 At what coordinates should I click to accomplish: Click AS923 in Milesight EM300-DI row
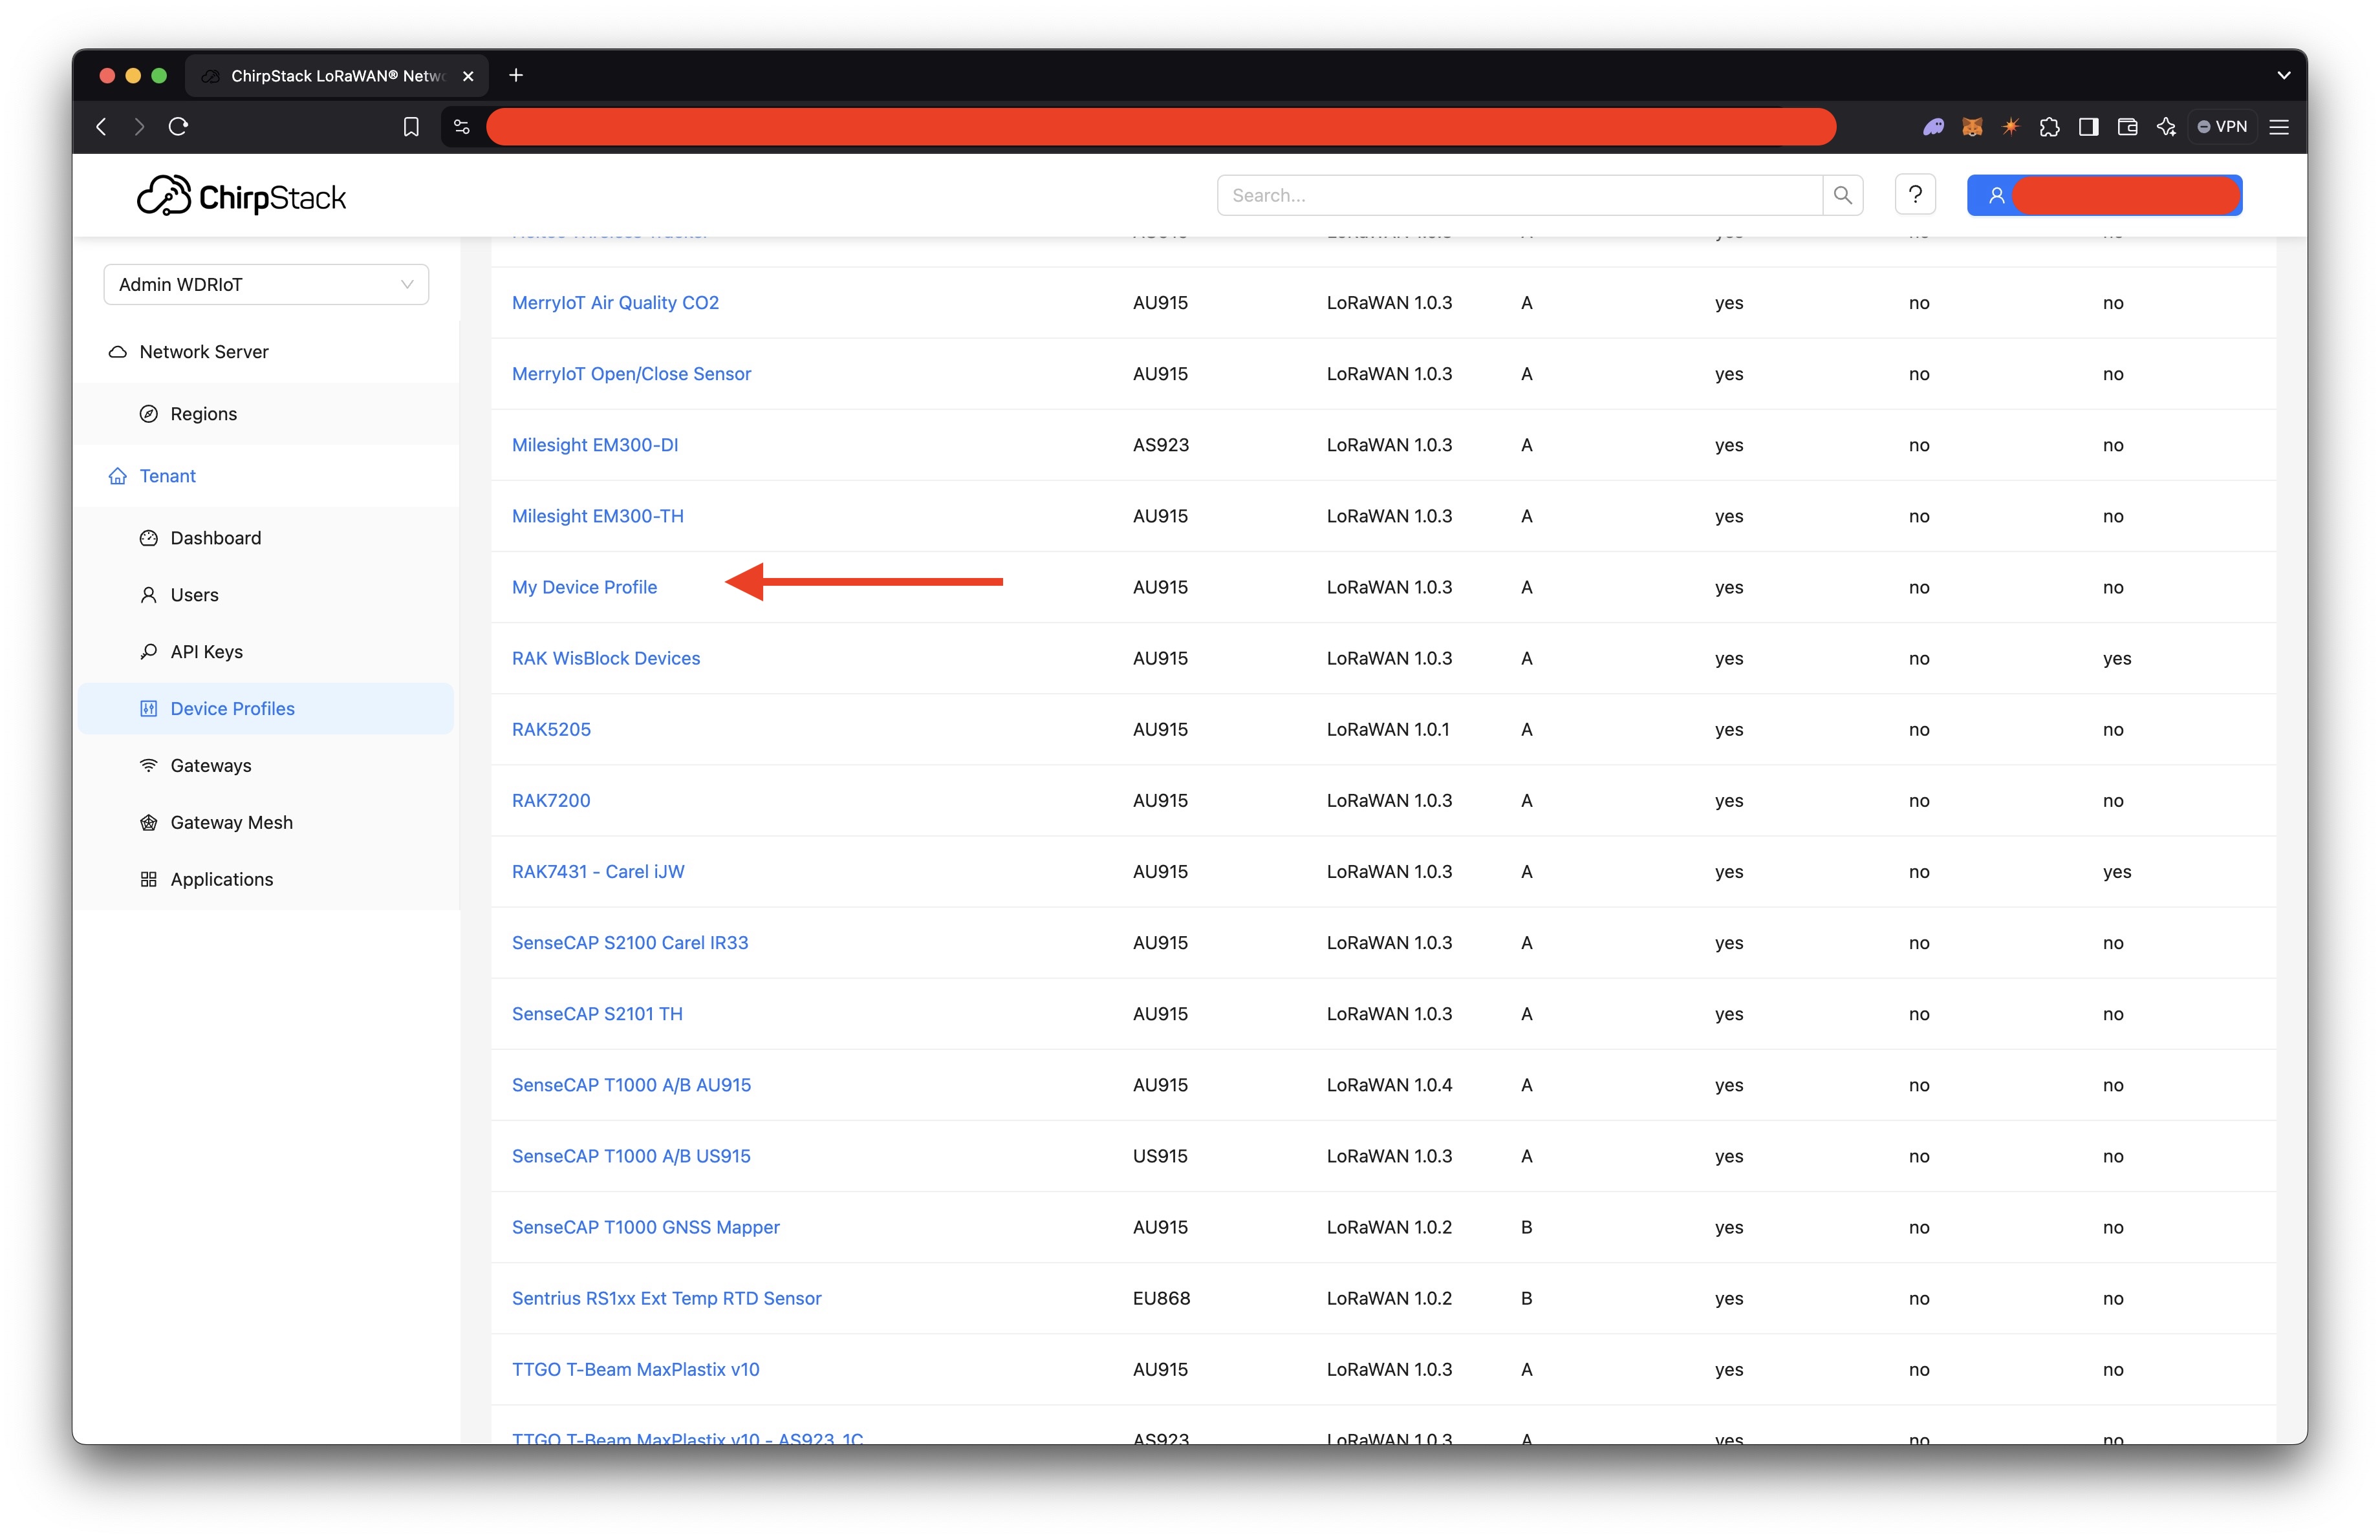point(1160,445)
